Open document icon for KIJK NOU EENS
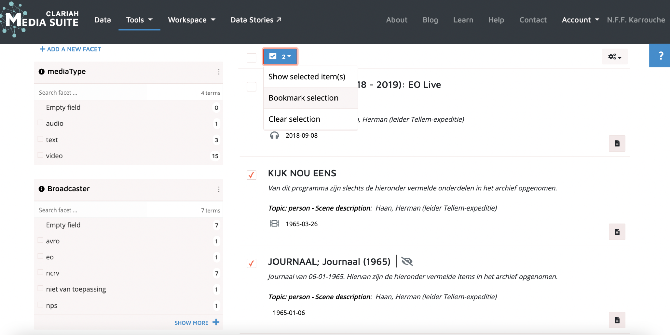670x335 pixels. pos(617,232)
